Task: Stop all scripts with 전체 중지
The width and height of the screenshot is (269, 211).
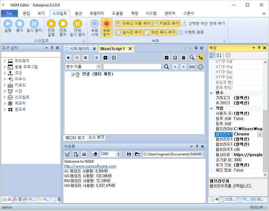Action: [63, 28]
